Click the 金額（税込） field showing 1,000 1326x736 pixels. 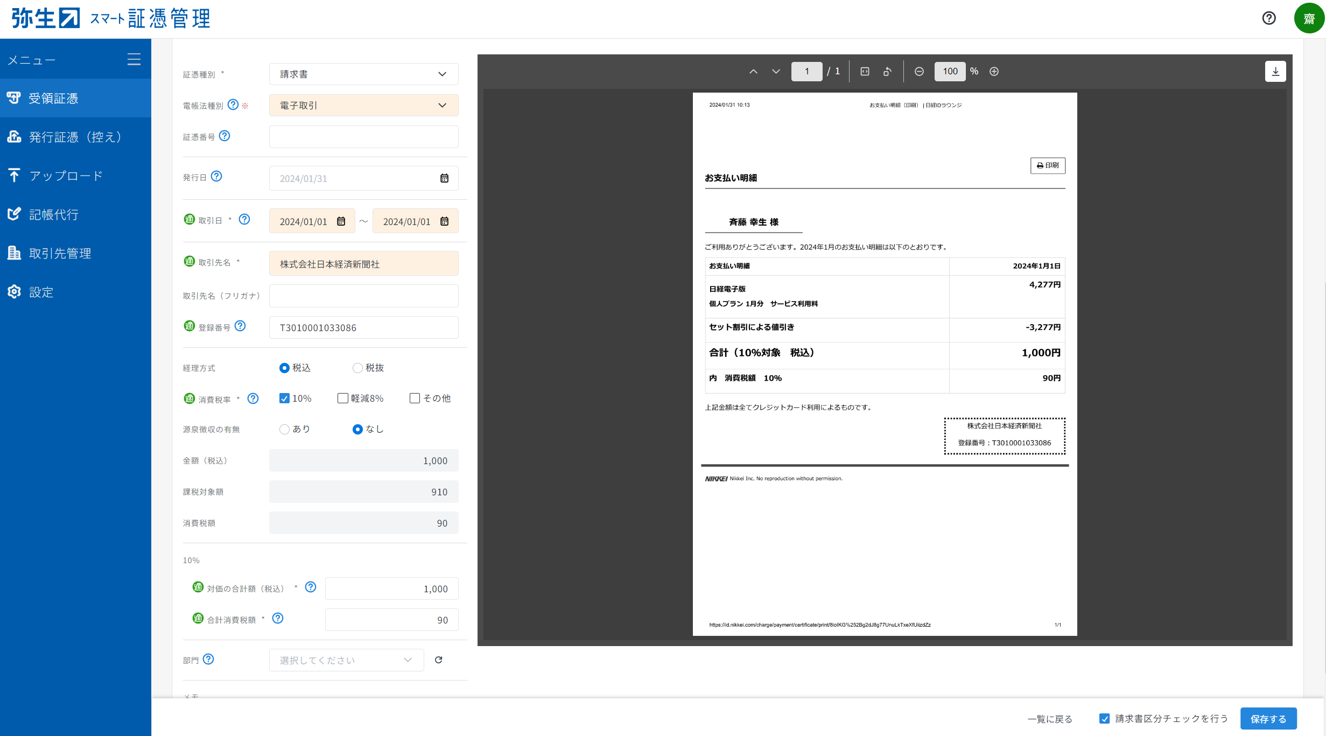click(364, 460)
